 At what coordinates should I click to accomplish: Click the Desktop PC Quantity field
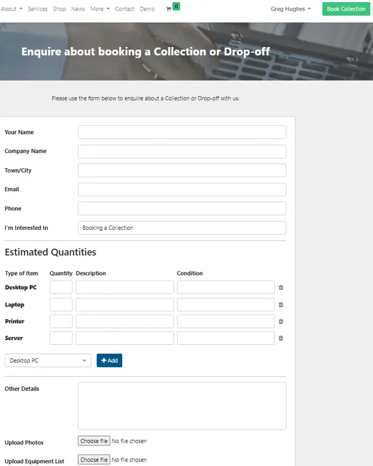click(61, 288)
